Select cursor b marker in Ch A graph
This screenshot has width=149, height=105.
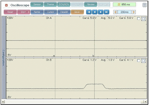coord(93,56)
